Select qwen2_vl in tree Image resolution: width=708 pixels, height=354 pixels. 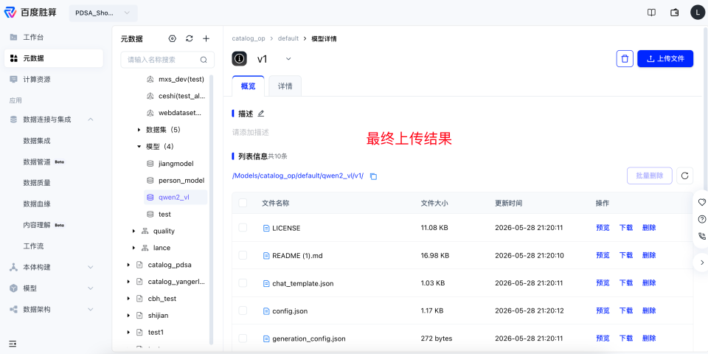176,198
